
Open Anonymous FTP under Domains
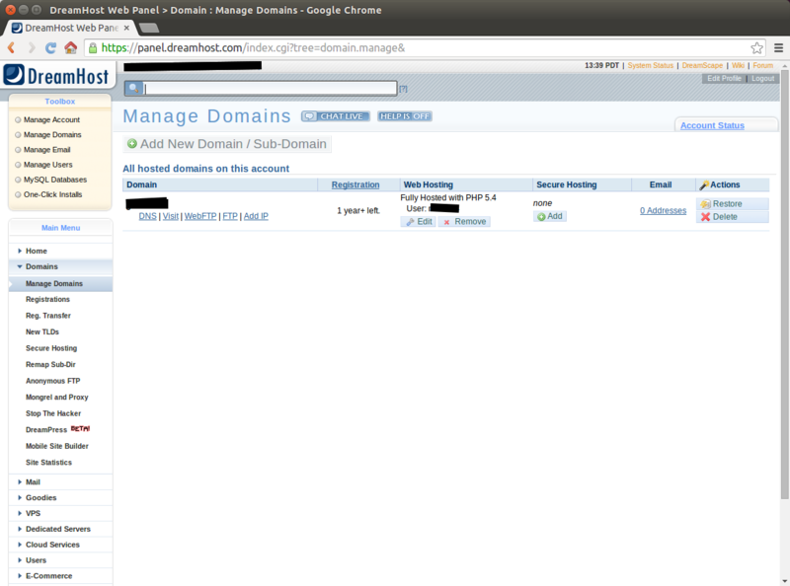tap(53, 381)
